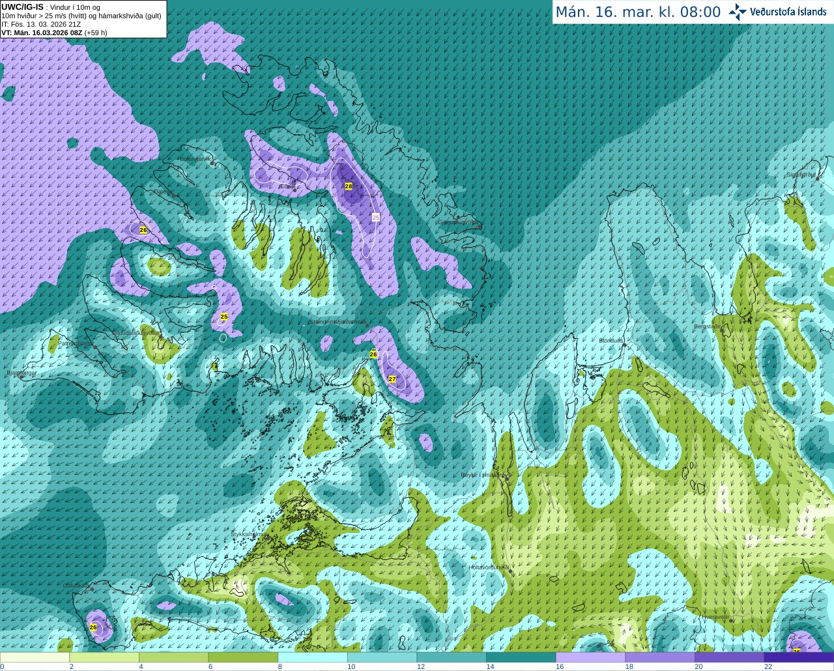Viewport: 834px width, 671px height.
Task: Click the Holtavörðuheiði station label
Action: click(489, 567)
